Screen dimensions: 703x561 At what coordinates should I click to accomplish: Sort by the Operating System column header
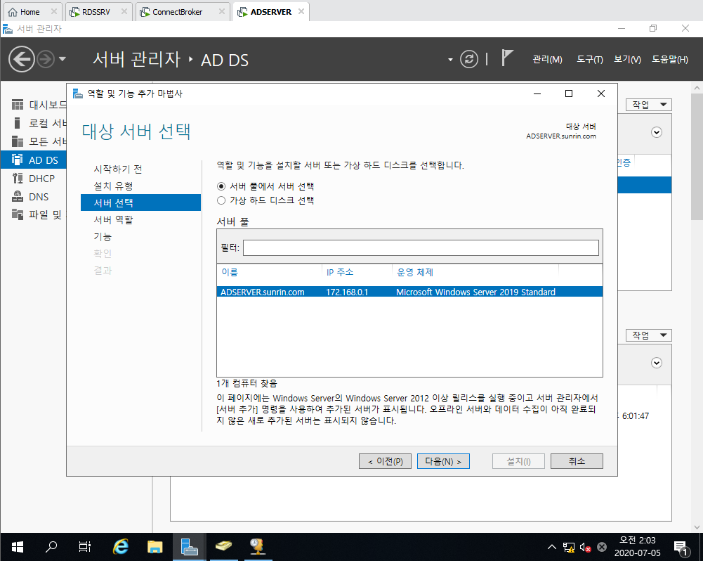click(415, 273)
